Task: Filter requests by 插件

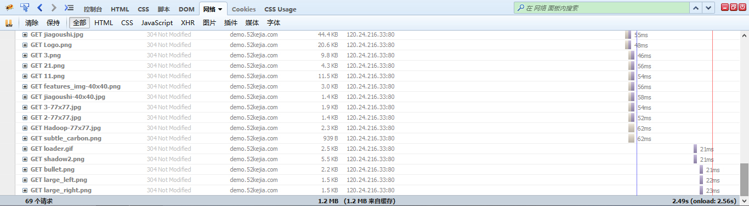Action: [231, 23]
